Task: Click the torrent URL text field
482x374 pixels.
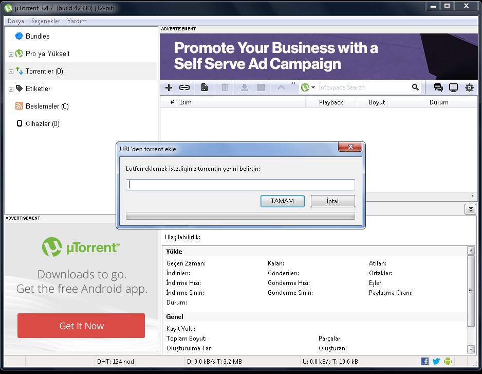Action: click(240, 185)
